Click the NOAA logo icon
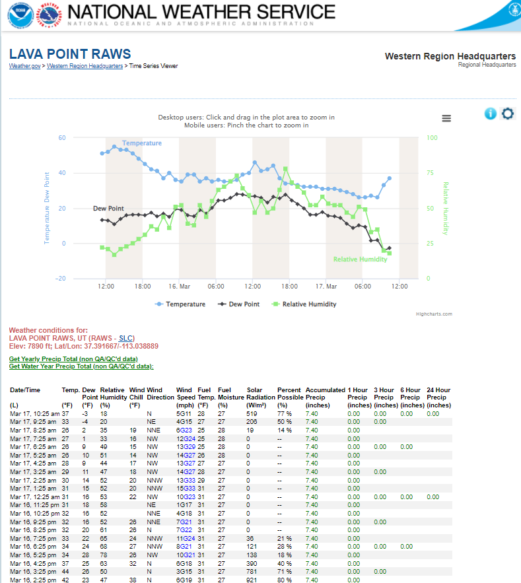Screen dimensions: 521x583 coord(20,15)
